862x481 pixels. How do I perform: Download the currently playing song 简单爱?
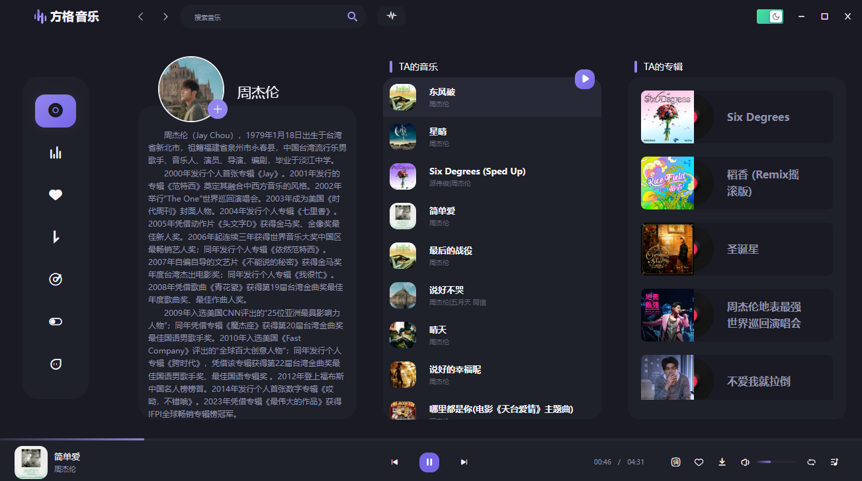tap(722, 462)
